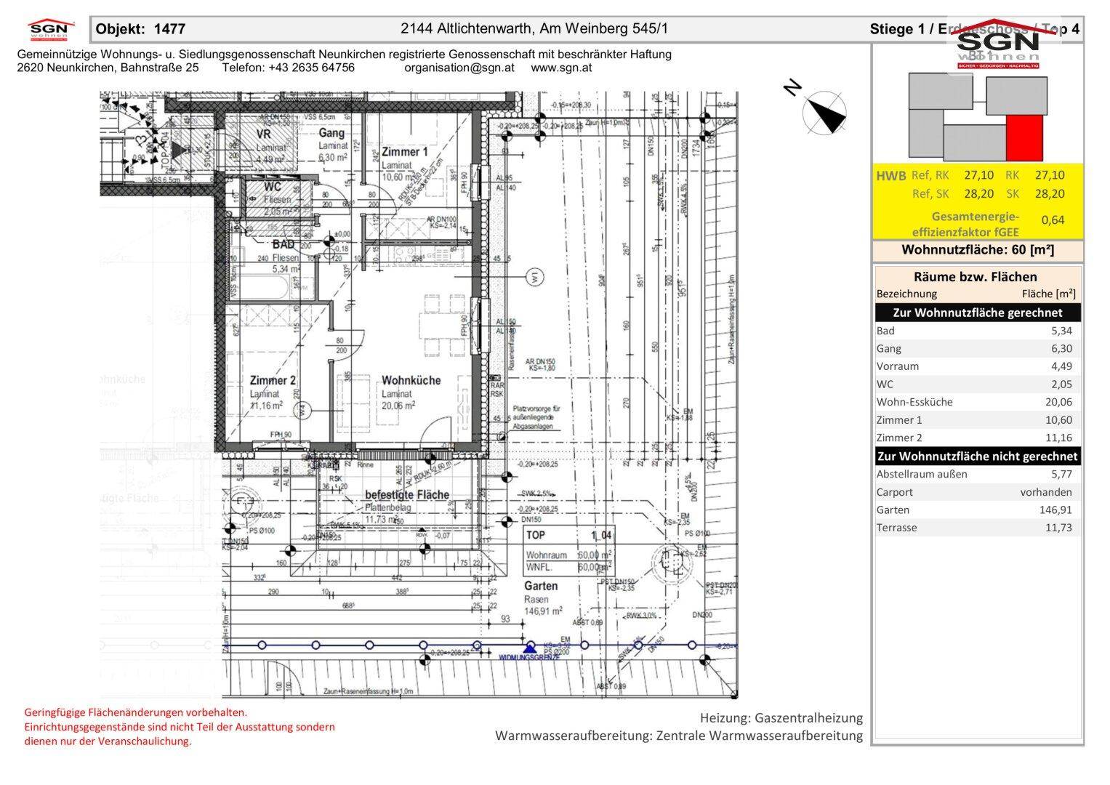Click the 'BAD' room label on floor plan
This screenshot has width=1110, height=785.
tap(283, 245)
